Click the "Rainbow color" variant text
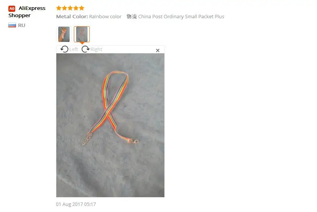Screen dimensions: 317x212 click(105, 17)
